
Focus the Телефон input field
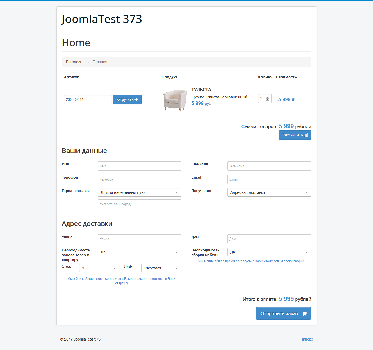(139, 179)
